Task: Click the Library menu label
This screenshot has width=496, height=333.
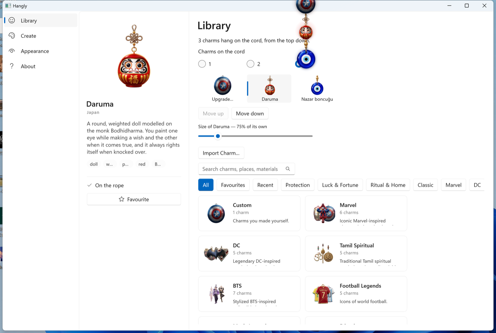Action: coord(29,21)
